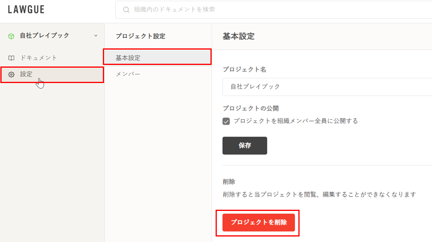Switch to the 基本設定 tab
This screenshot has width=432, height=242.
point(128,58)
